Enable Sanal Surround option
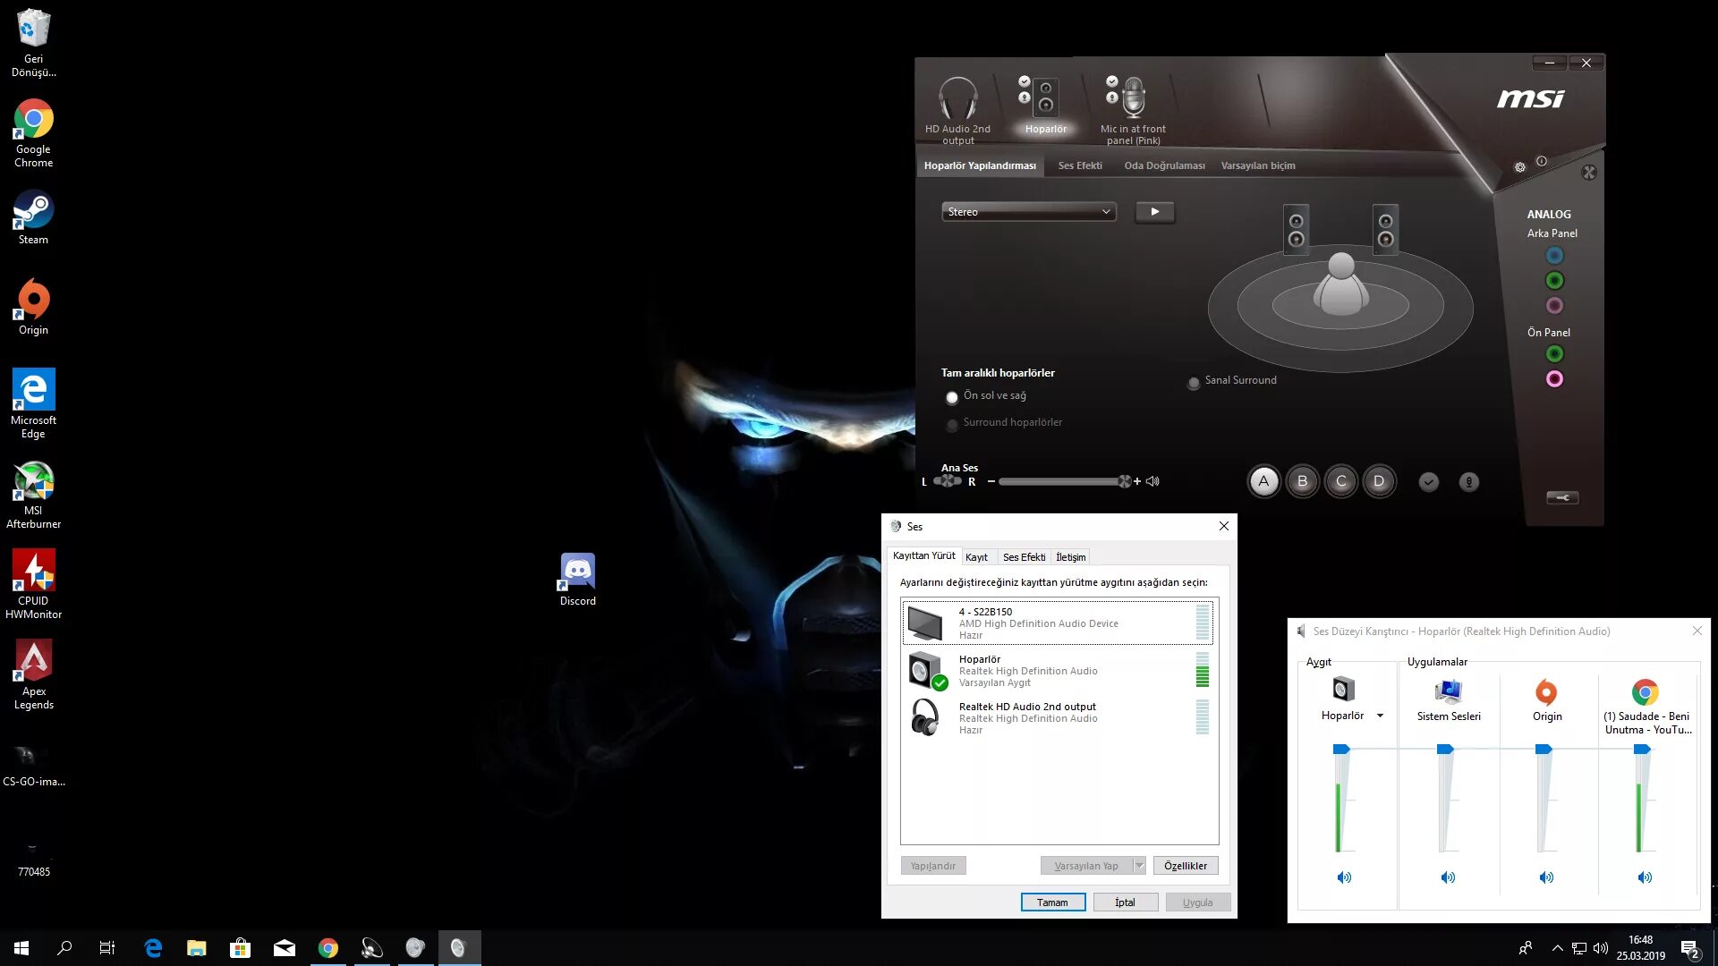1718x966 pixels. tap(1193, 381)
